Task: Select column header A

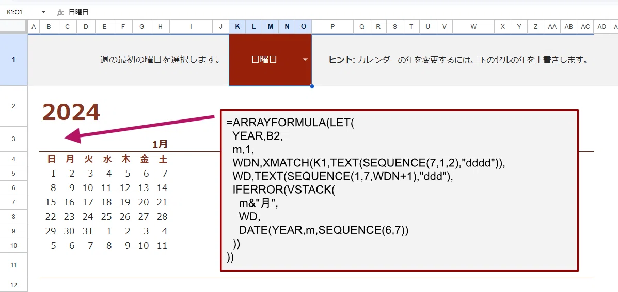Action: coord(34,26)
